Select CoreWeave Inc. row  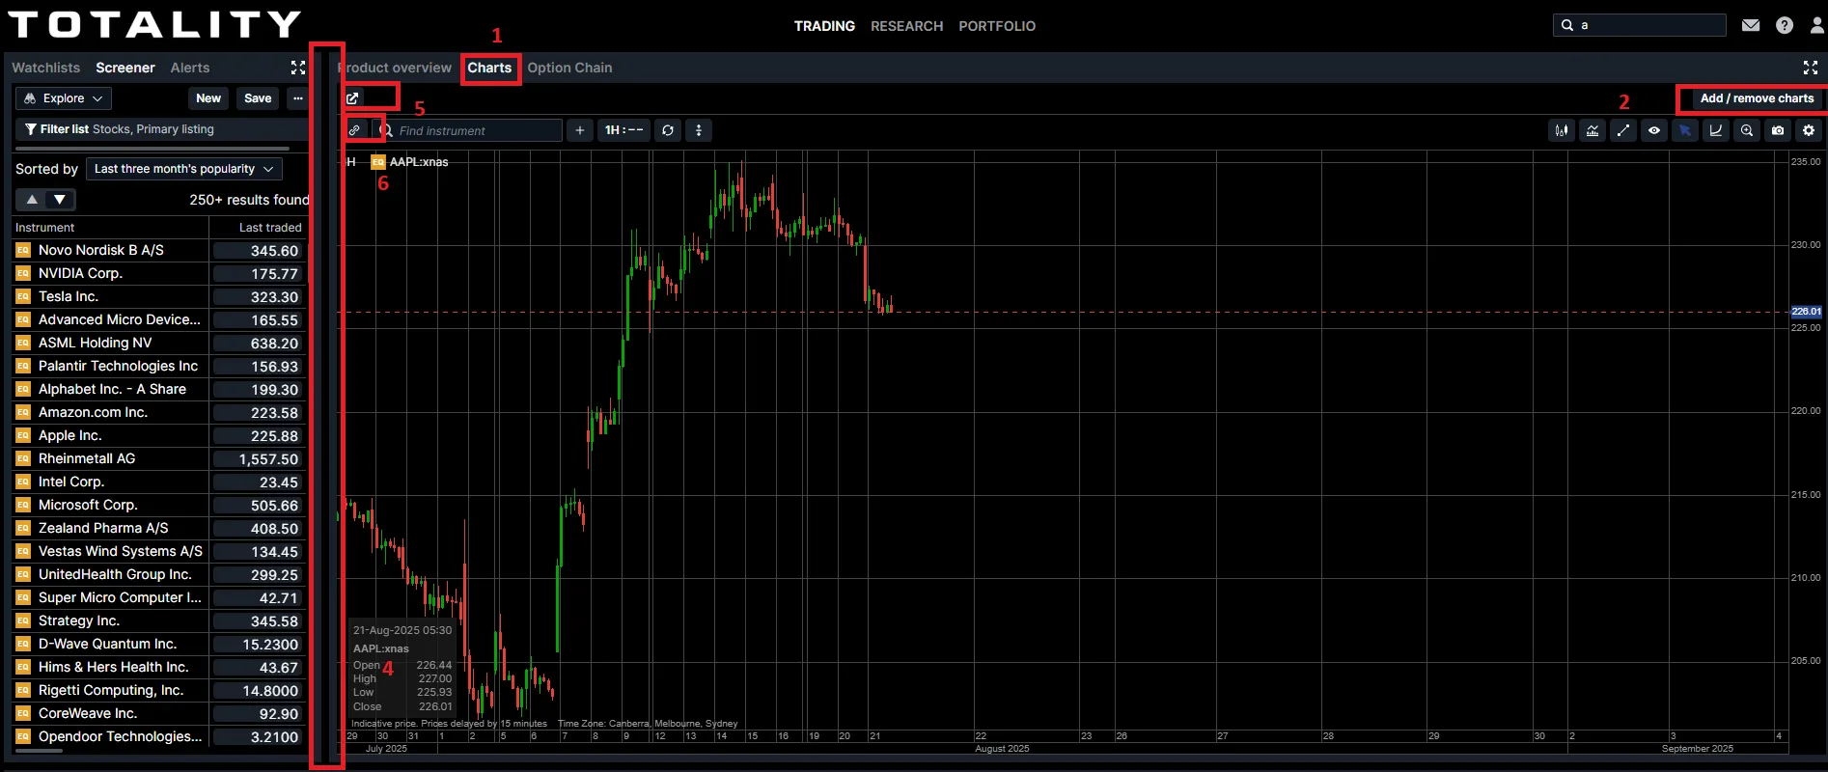(159, 713)
